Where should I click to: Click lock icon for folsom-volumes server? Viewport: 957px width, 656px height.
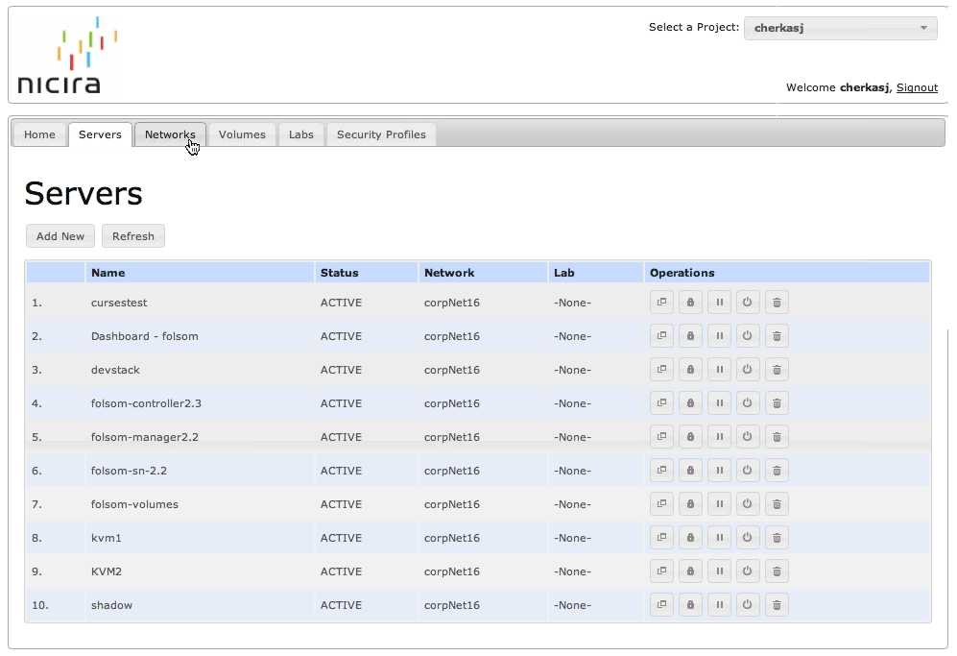tap(690, 504)
